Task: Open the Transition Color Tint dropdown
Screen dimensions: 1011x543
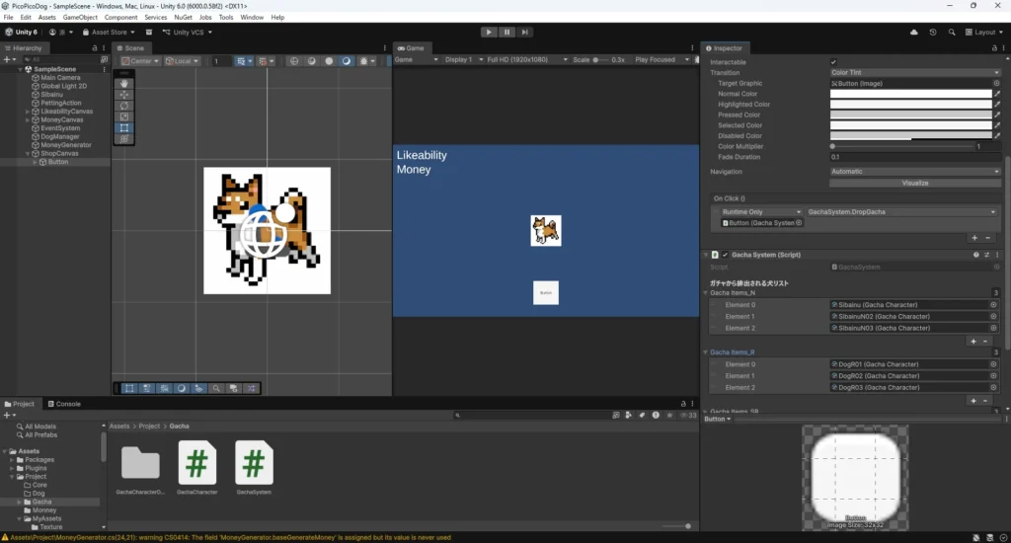Action: [915, 73]
